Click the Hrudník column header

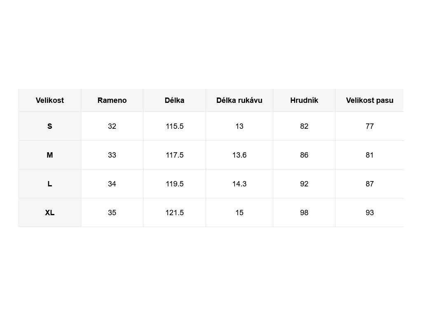point(304,100)
